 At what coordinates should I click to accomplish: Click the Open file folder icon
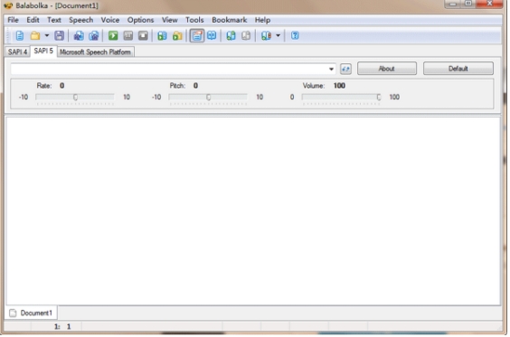(35, 36)
